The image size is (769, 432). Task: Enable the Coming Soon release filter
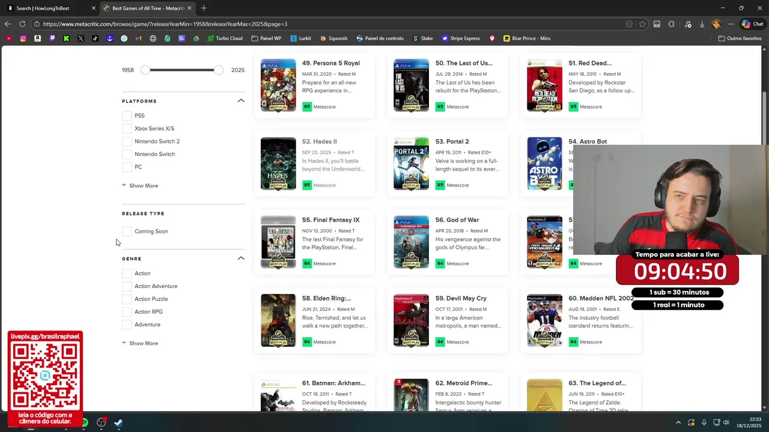click(x=126, y=232)
